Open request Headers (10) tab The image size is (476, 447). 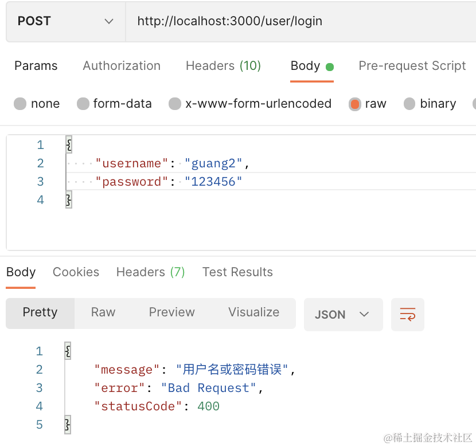tap(223, 66)
